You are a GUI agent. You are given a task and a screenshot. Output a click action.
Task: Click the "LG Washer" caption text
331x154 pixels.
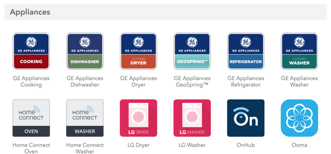[192, 145]
